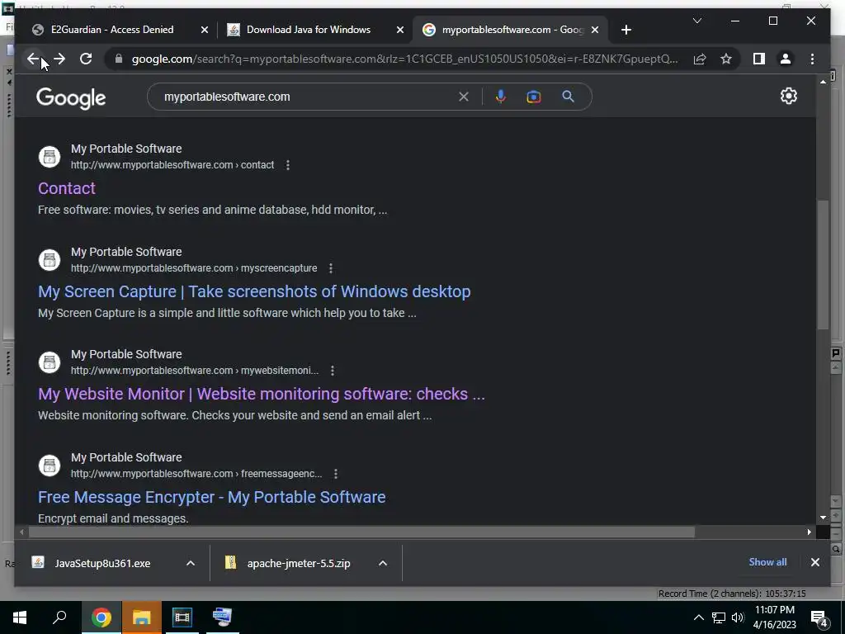
Task: Open Windows taskbar search
Action: tap(59, 617)
